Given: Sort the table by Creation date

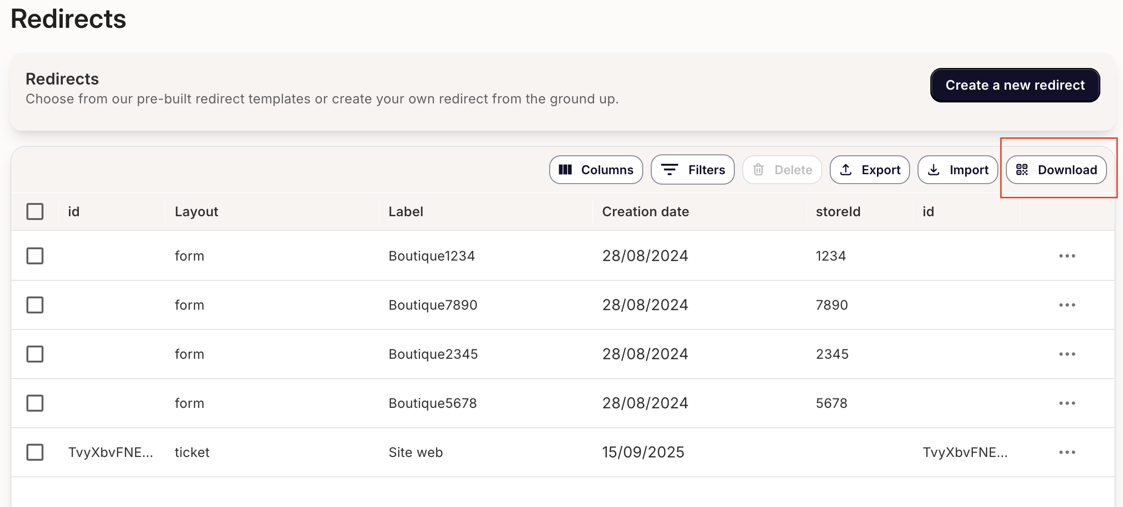Looking at the screenshot, I should pyautogui.click(x=645, y=211).
